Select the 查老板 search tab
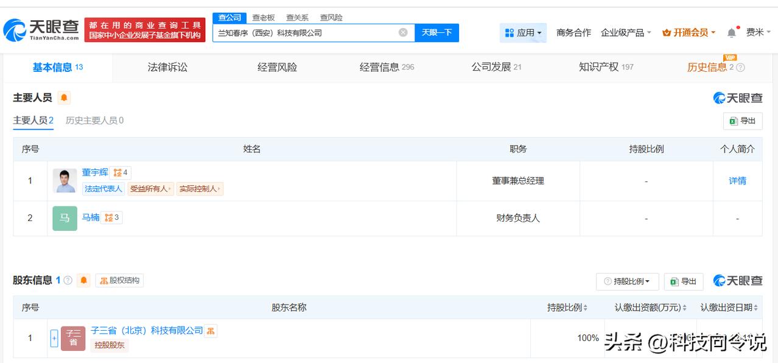 click(x=264, y=18)
